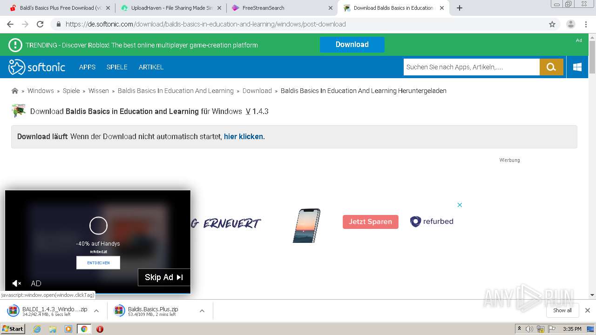Click the red Opera-style taskbar icon
This screenshot has height=335, width=596.
pos(100,329)
